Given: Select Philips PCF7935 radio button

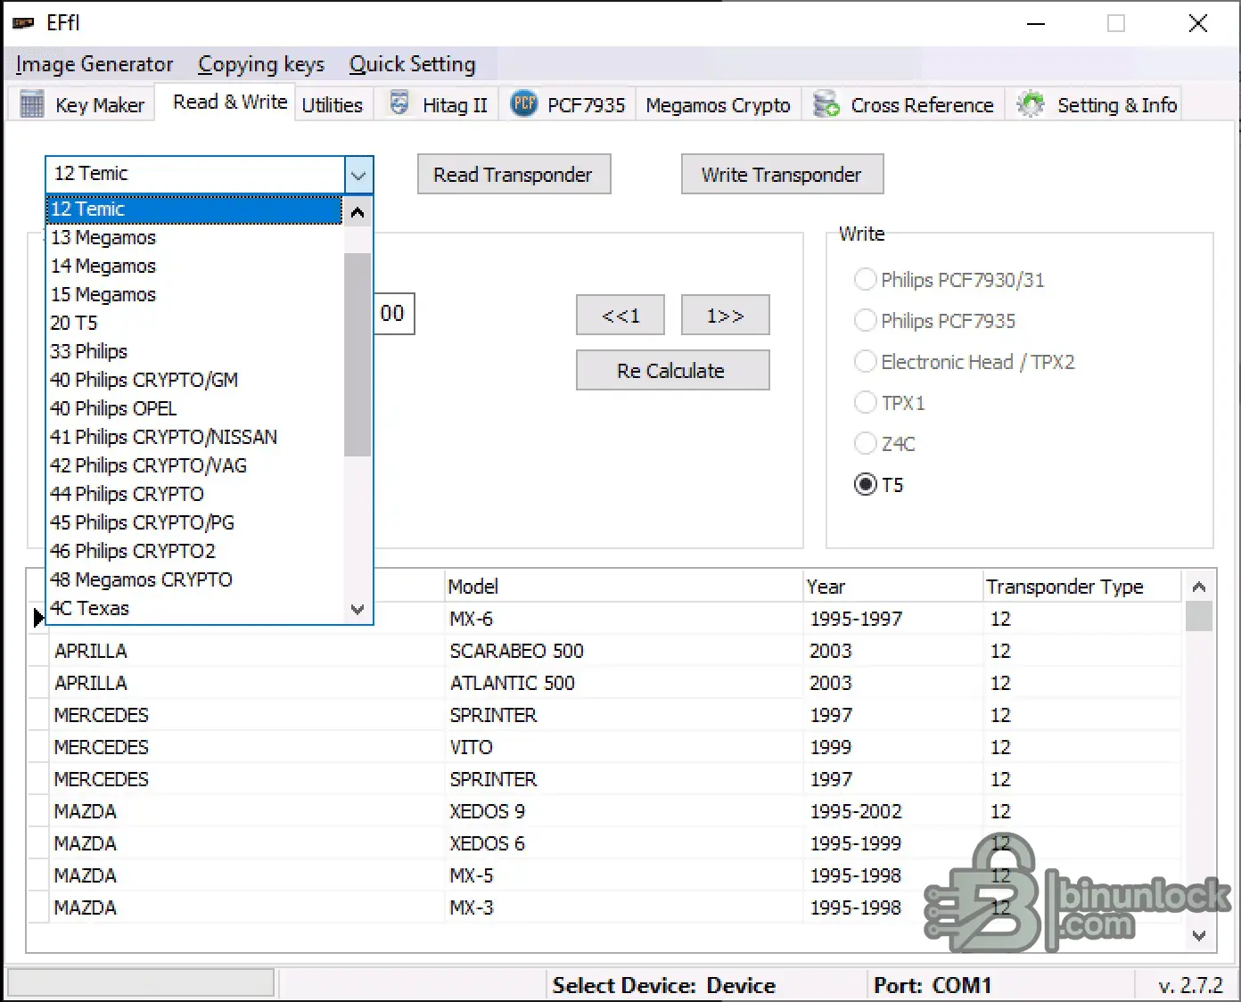Looking at the screenshot, I should tap(865, 321).
